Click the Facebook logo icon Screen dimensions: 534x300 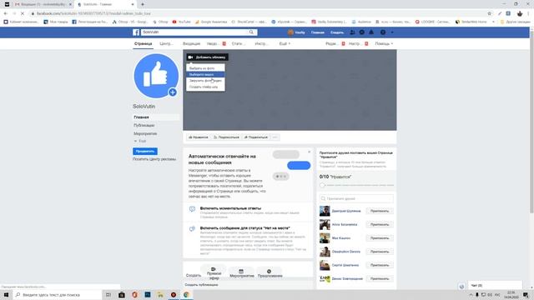(136, 32)
